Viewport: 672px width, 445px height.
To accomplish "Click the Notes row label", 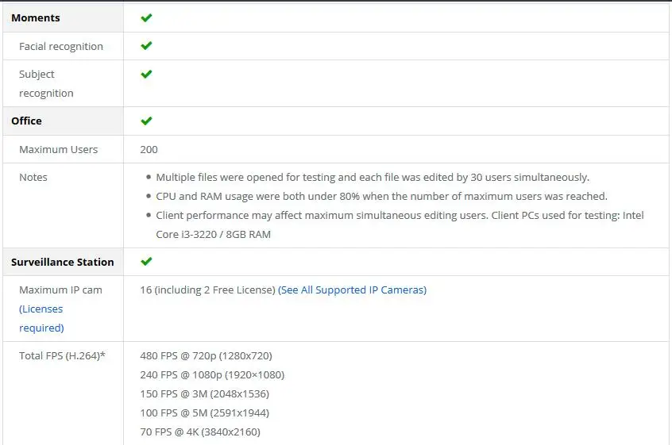I will click(33, 177).
